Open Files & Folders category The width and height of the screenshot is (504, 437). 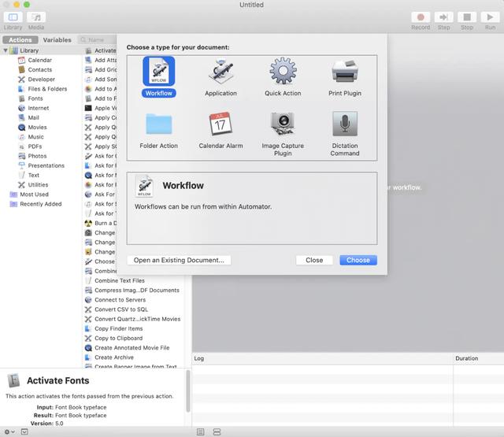click(47, 89)
